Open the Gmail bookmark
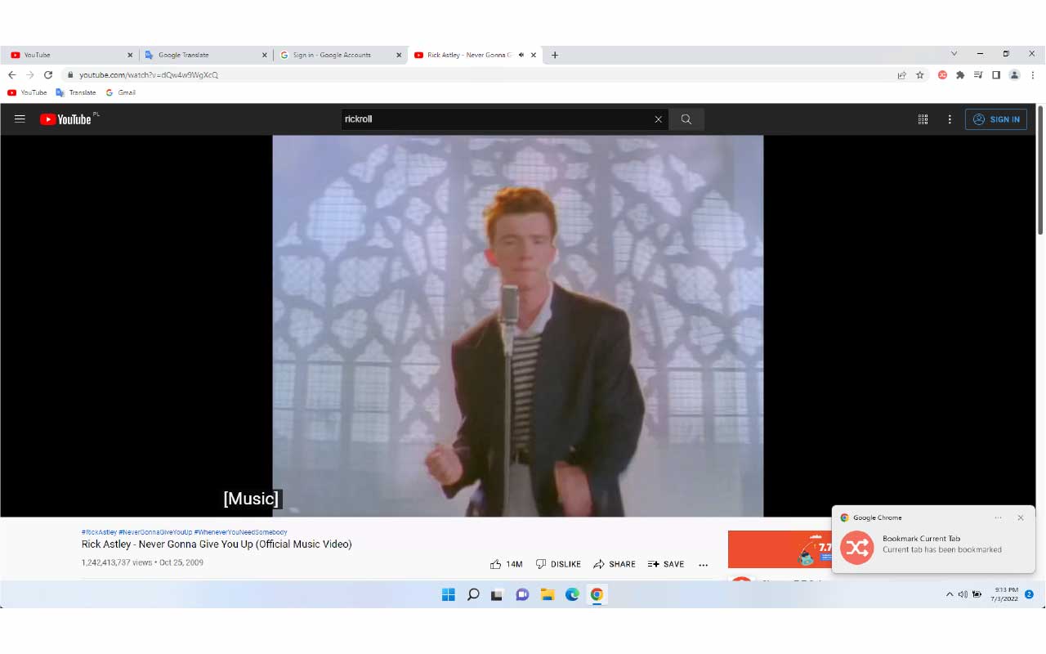The image size is (1046, 654). pos(120,92)
